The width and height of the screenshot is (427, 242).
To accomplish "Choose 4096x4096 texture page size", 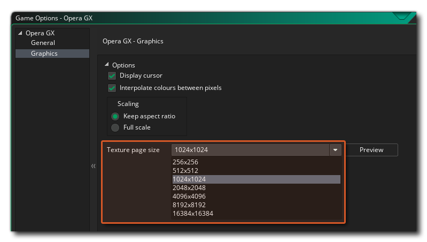I will [x=257, y=196].
